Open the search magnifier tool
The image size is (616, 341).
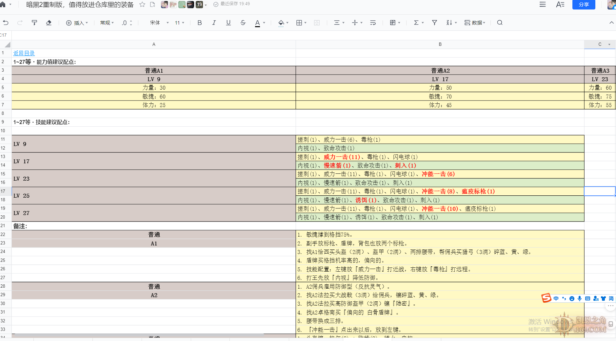[500, 23]
